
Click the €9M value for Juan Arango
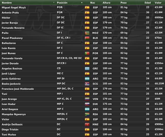click(157, 99)
